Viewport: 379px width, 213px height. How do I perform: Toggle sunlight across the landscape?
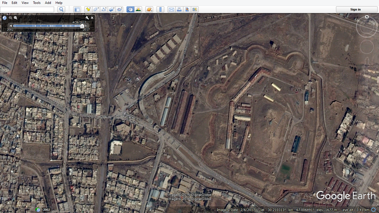(138, 9)
